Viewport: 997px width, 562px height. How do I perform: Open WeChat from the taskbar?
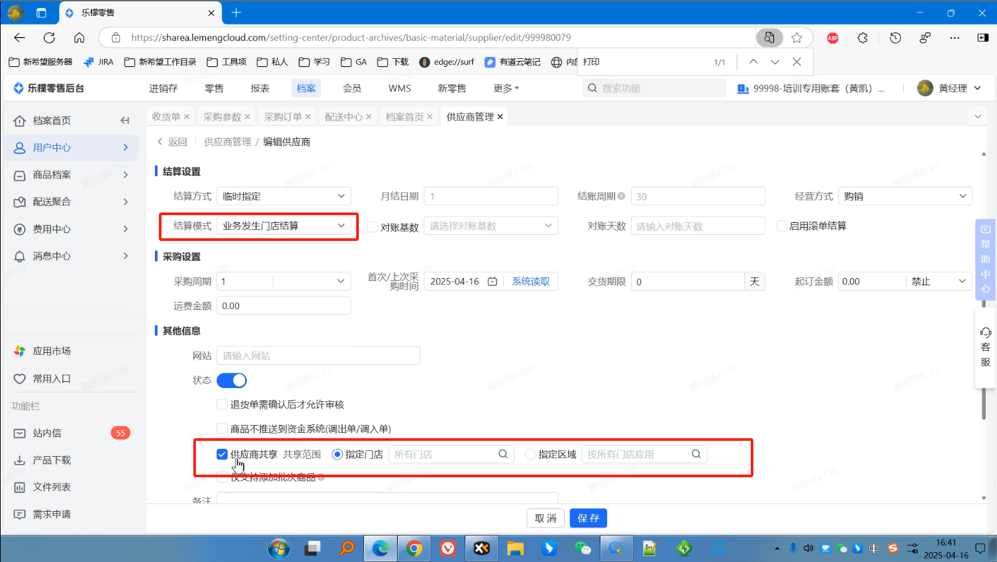[583, 548]
